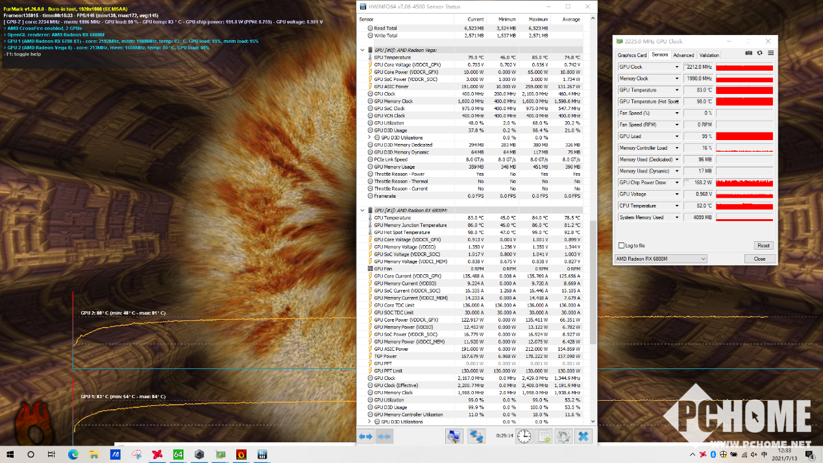The image size is (823, 463).
Task: Collapse GPU [#0] AMD Radeon Vega group
Action: [x=362, y=49]
